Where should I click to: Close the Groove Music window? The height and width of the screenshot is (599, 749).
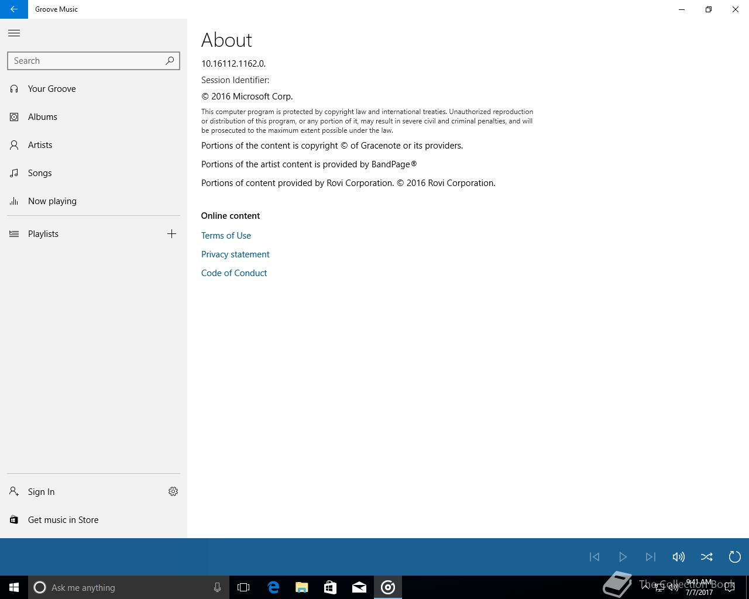pyautogui.click(x=736, y=9)
